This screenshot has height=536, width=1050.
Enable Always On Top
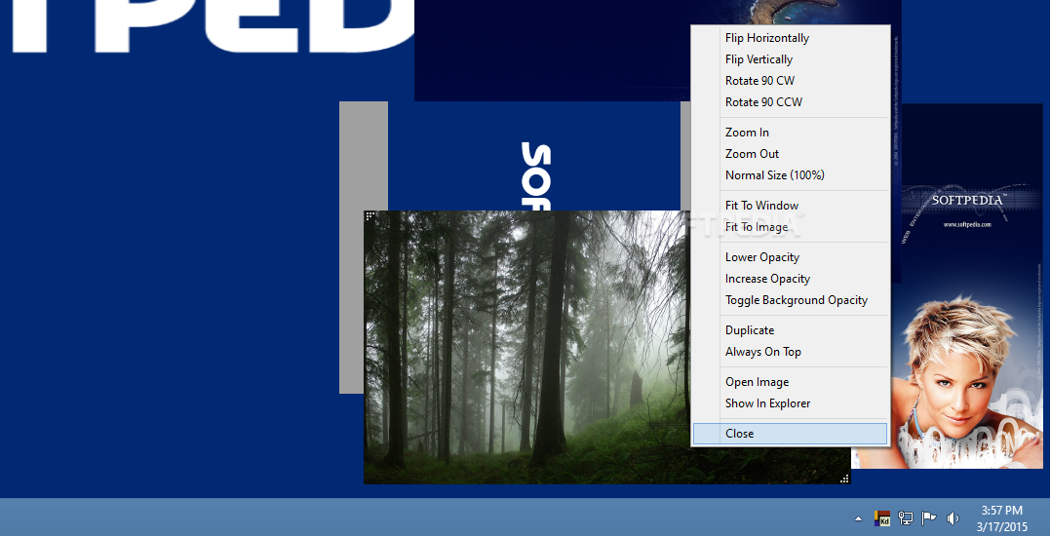(790, 351)
